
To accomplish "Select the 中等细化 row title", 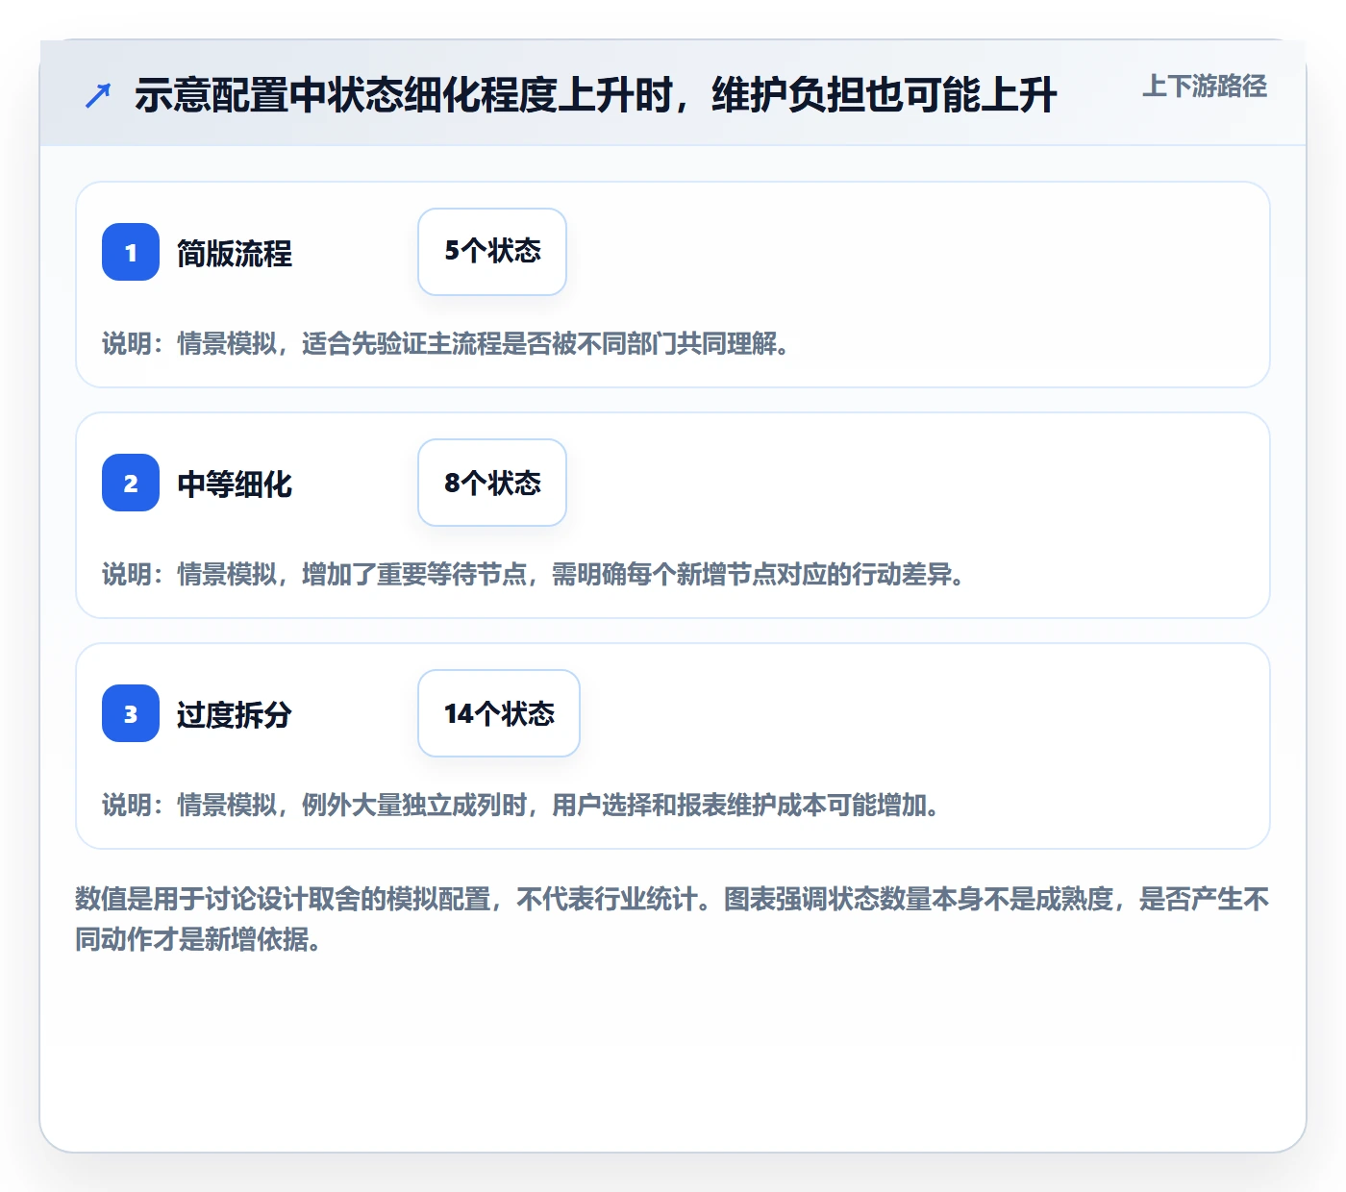I will tap(235, 484).
